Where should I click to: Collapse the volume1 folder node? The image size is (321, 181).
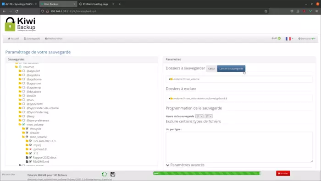pyautogui.click(x=17, y=67)
